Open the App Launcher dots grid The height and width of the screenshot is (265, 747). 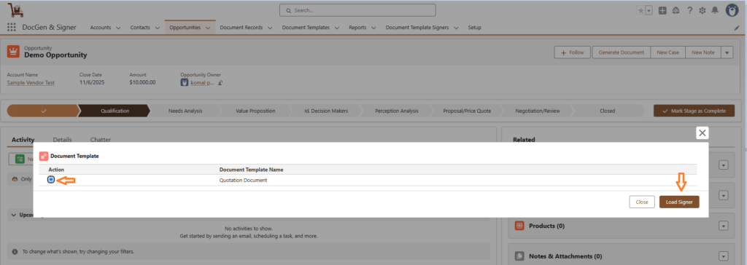point(12,28)
